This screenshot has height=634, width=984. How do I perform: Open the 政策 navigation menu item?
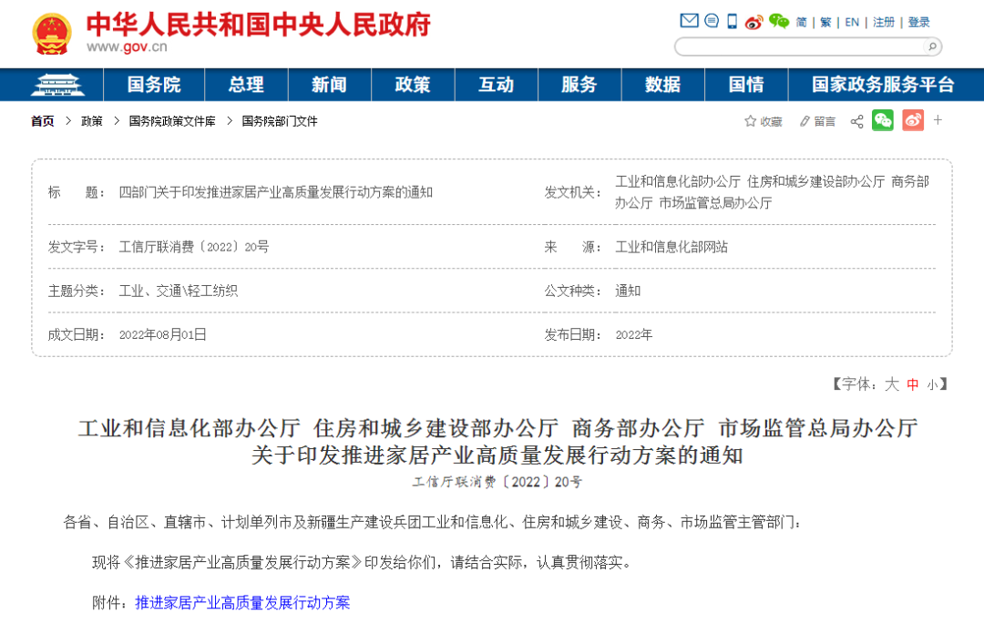[x=413, y=85]
